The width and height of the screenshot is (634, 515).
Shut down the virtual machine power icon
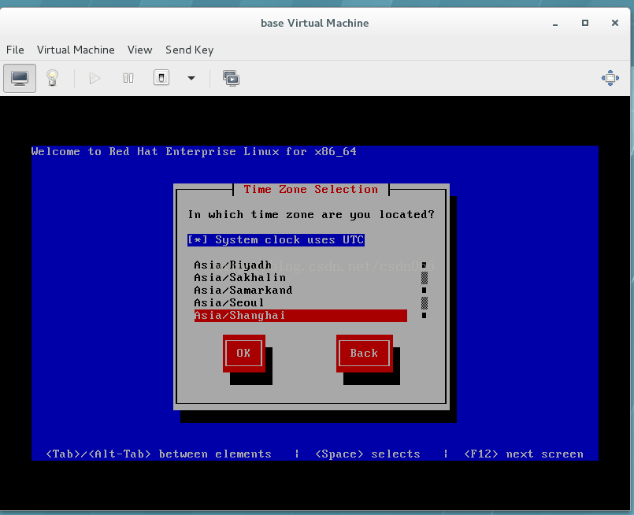point(161,78)
